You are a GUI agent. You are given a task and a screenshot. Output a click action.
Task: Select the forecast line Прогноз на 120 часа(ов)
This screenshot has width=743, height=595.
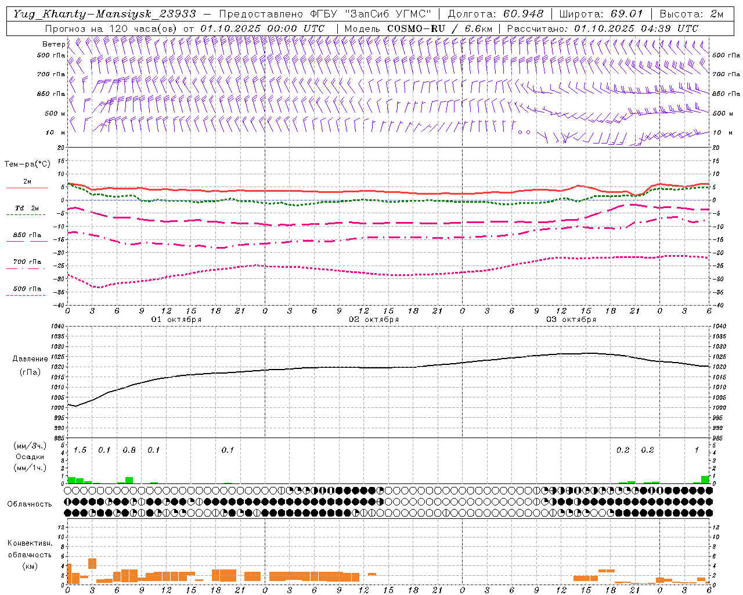pos(111,28)
